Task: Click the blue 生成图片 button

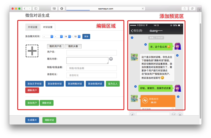Action: [x=32, y=120]
